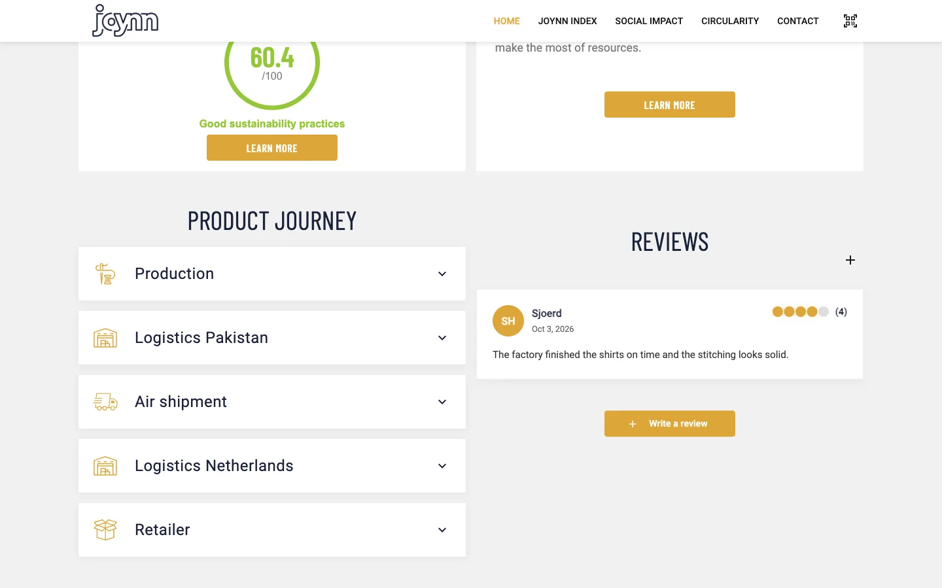Image resolution: width=942 pixels, height=588 pixels.
Task: Expand Logistics Netherlands dropdown arrow
Action: (442, 466)
